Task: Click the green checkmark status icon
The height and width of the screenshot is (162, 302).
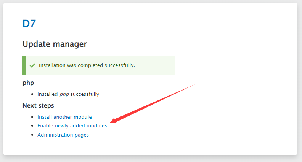Action: pos(32,65)
